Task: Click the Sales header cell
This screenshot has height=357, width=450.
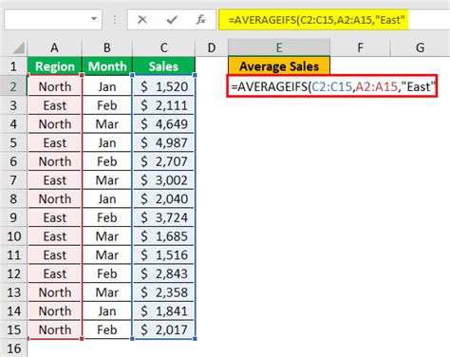Action: point(163,66)
